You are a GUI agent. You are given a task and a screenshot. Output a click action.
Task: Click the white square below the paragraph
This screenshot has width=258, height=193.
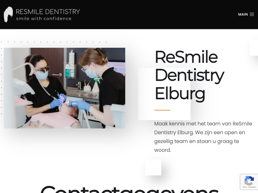[x=153, y=167]
